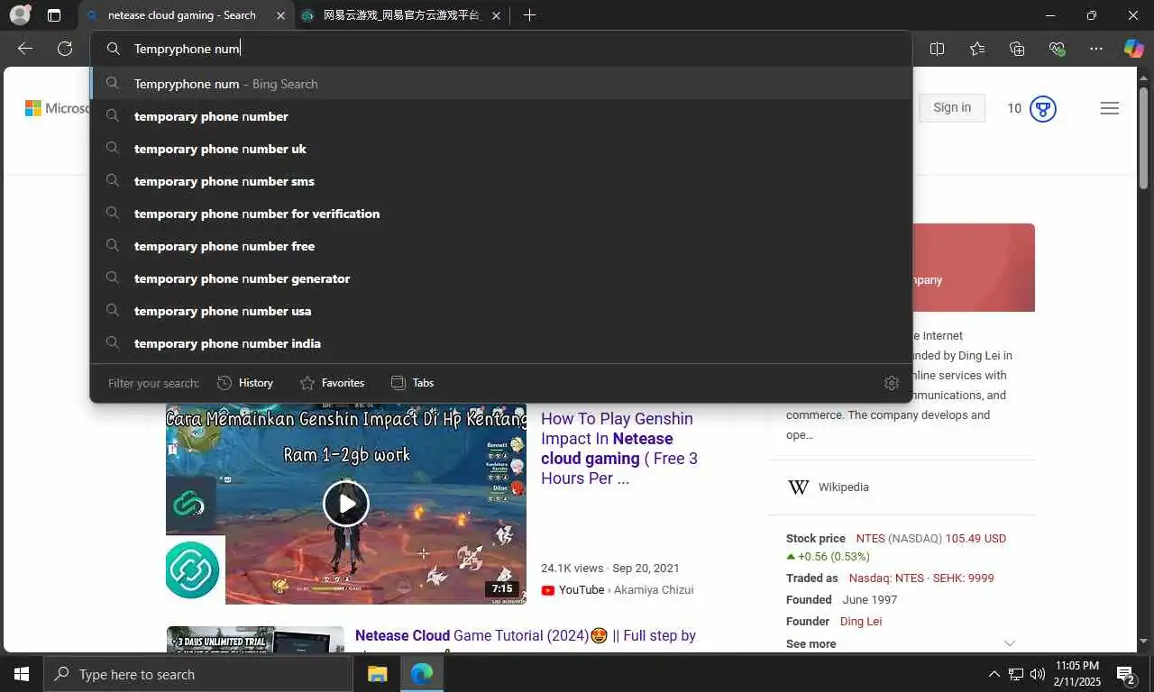Pick 'temporary phone number india' suggestion
Screen dimensions: 1154x692
501,343
